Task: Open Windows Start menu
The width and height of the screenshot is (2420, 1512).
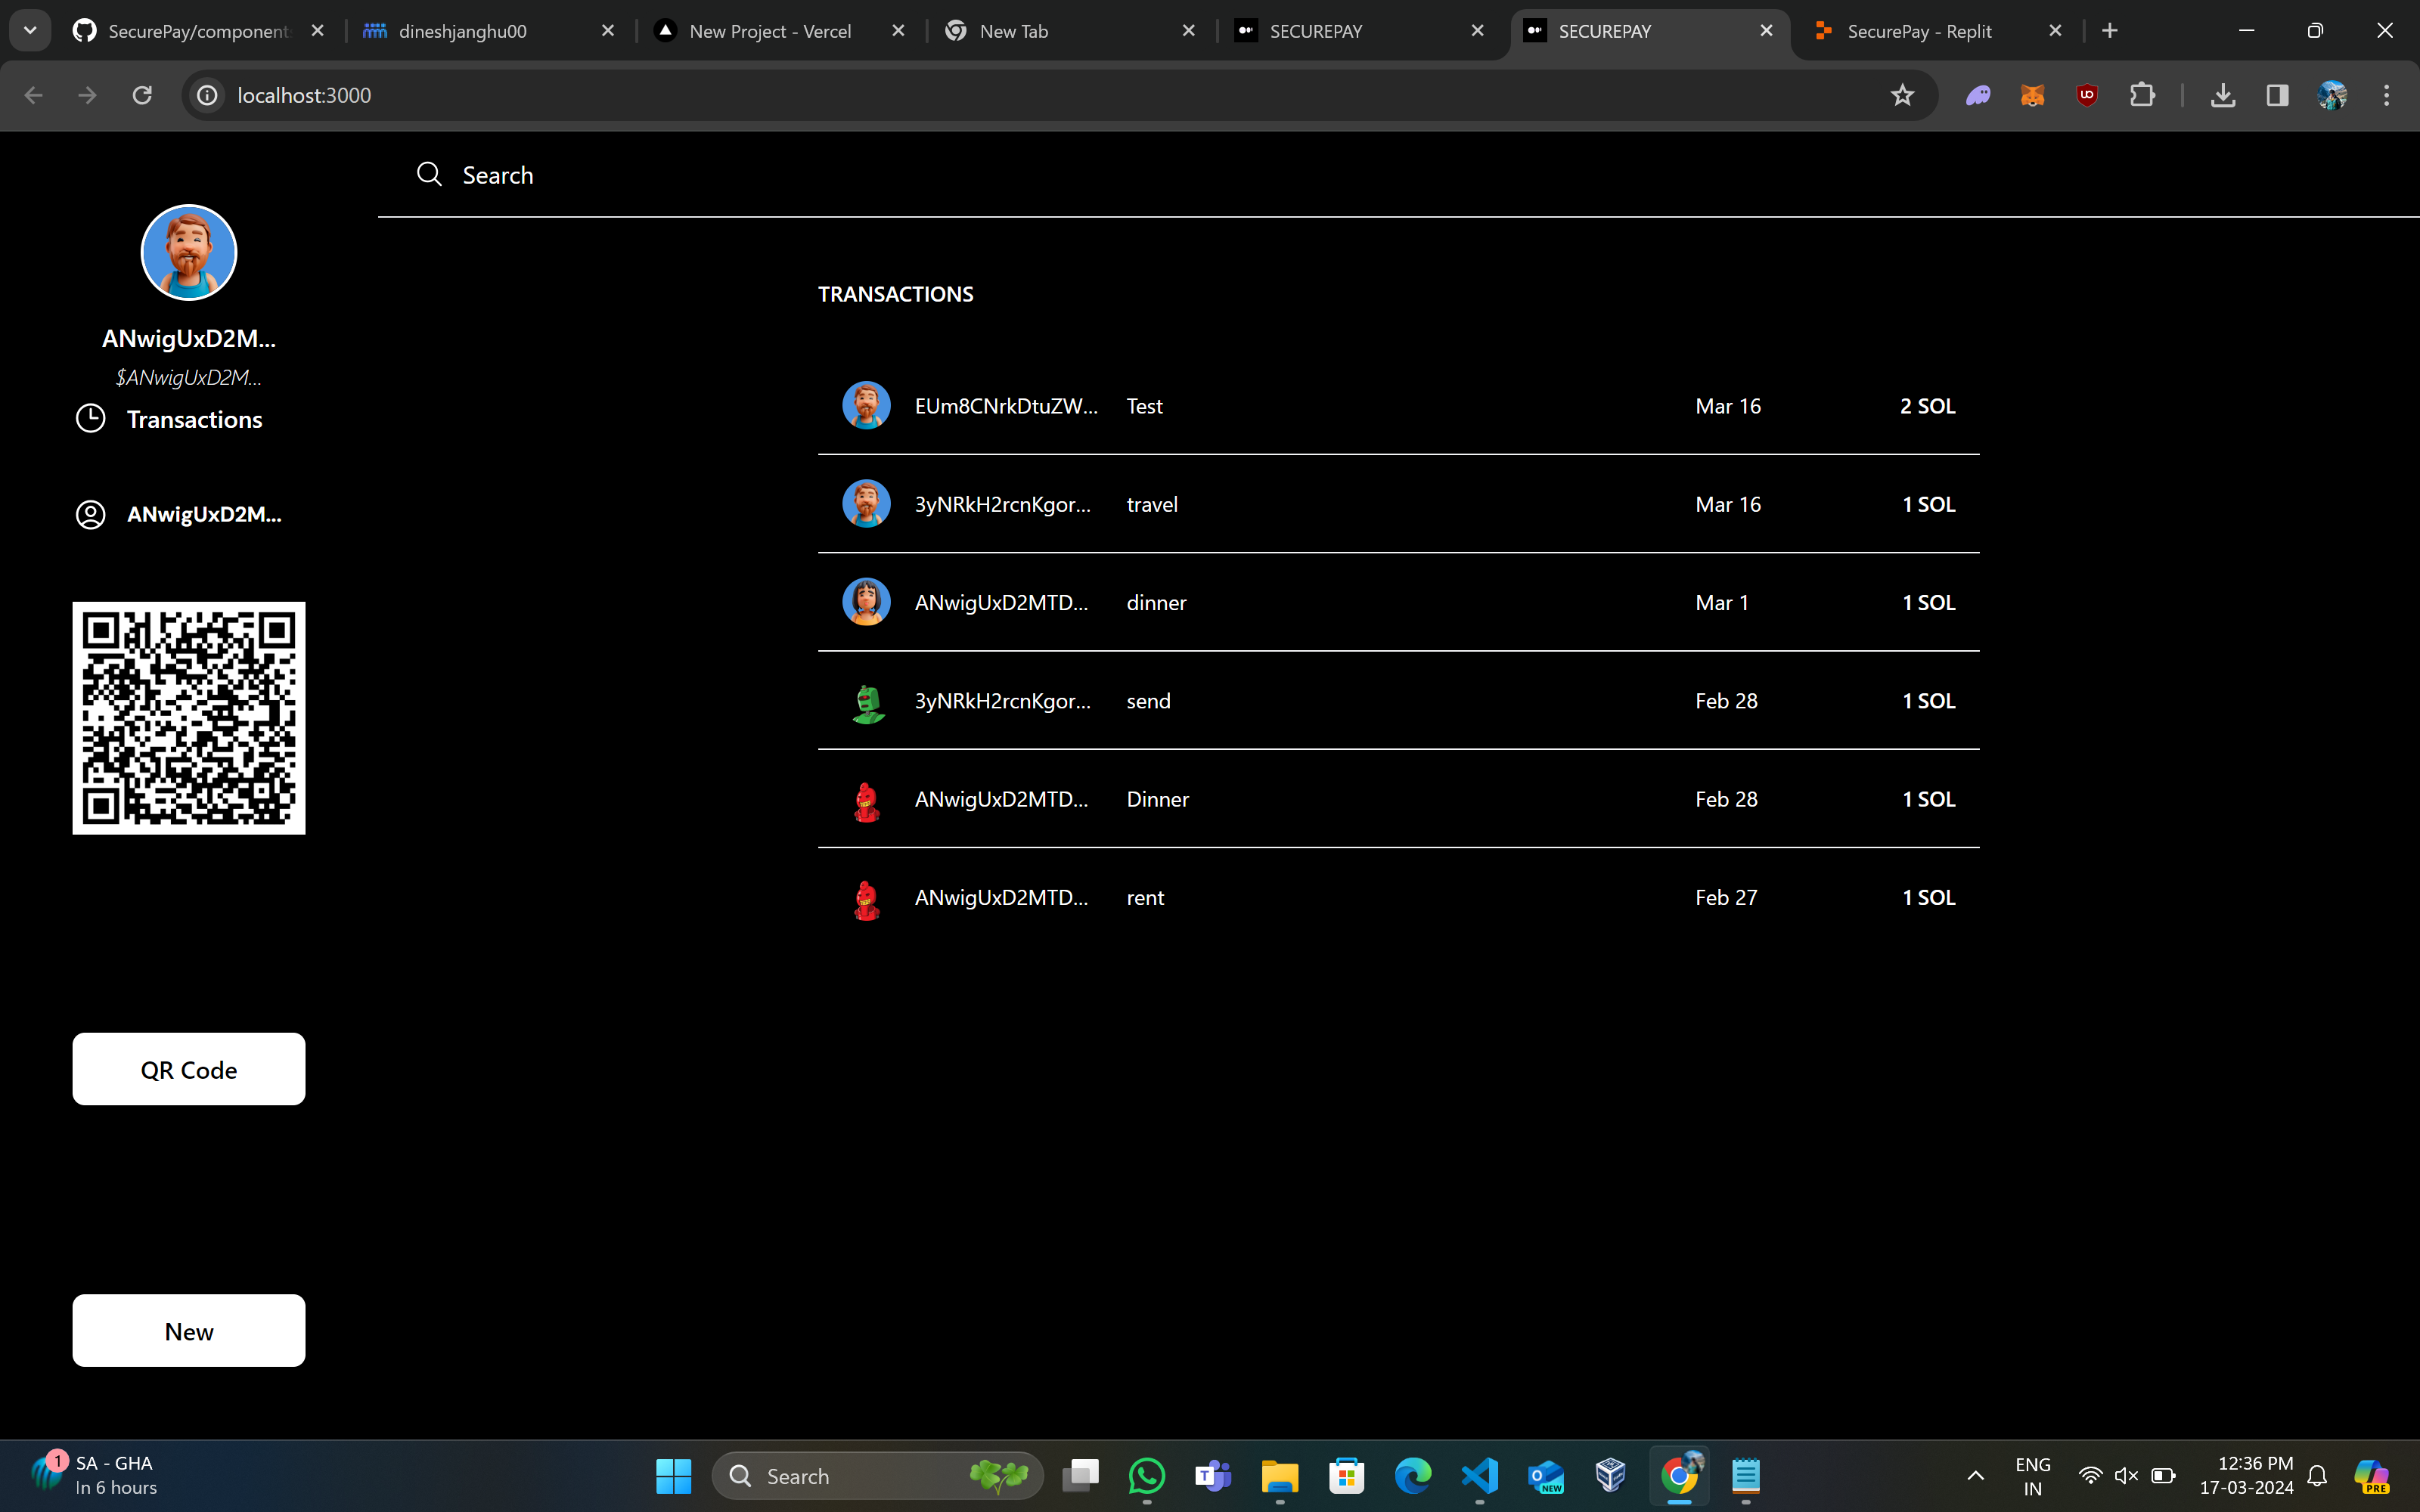Action: [x=673, y=1476]
